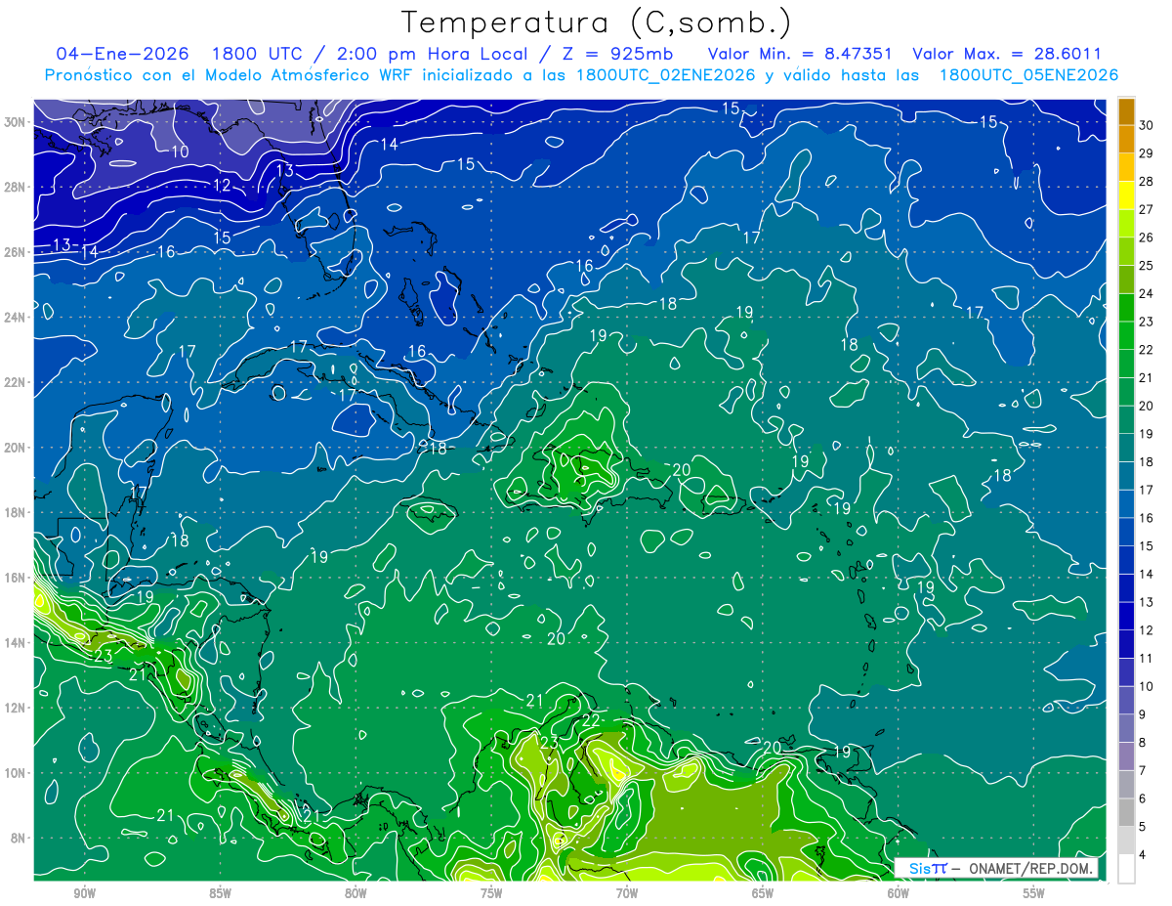Screen dimensions: 1172x906
Task: Click the 85W longitude axis label
Action: tap(220, 893)
